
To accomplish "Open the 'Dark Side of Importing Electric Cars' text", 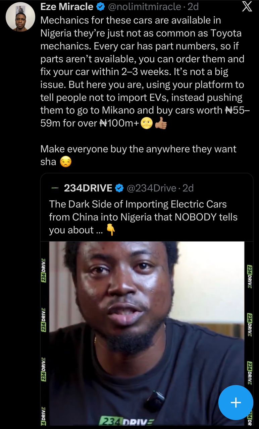I will coord(143,217).
